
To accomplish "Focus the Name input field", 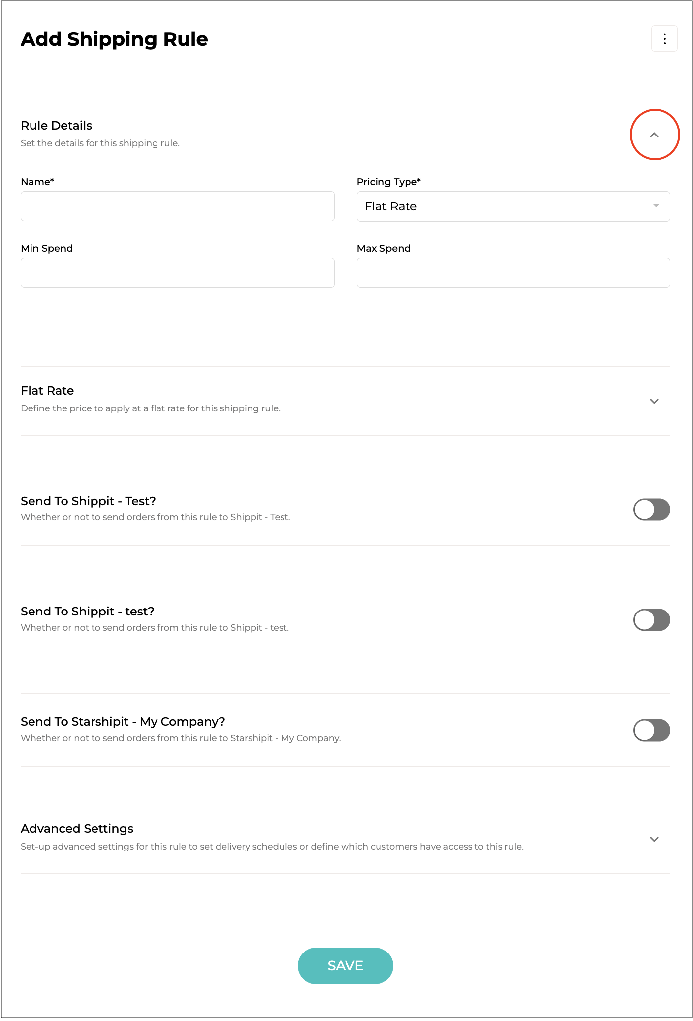I will 178,206.
